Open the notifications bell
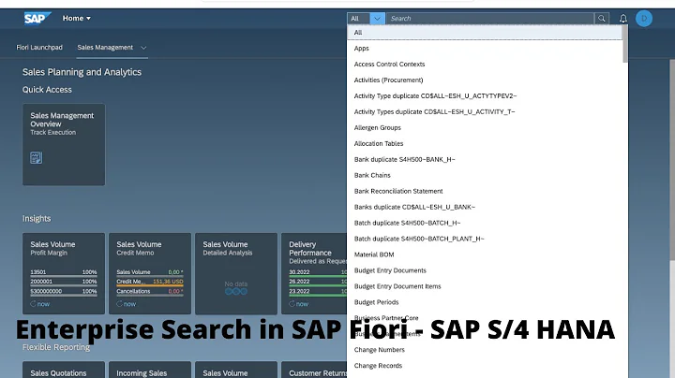Viewport: 675px width, 378px height. 622,19
